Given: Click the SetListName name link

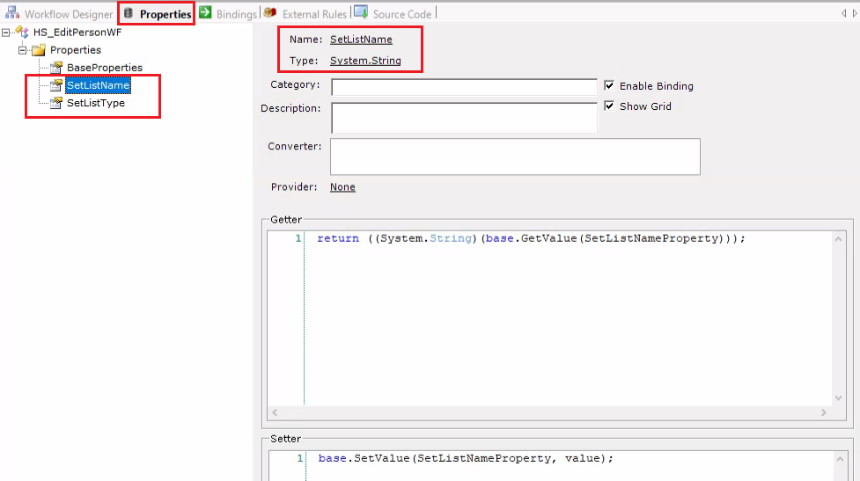Looking at the screenshot, I should (361, 40).
